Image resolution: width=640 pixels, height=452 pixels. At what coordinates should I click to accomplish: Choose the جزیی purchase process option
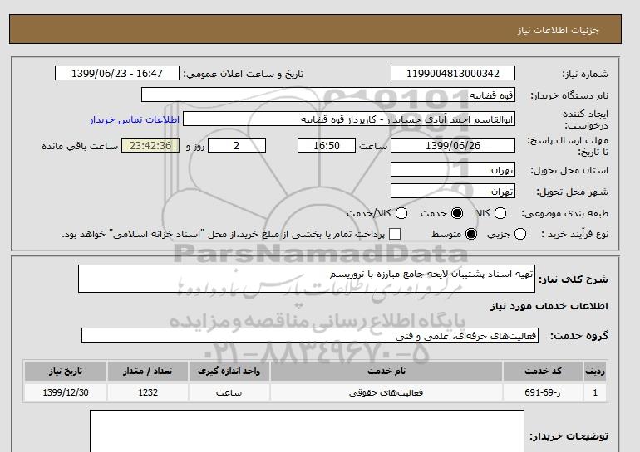[520, 234]
